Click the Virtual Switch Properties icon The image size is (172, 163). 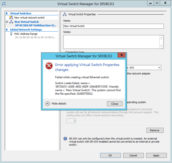coord(65,14)
